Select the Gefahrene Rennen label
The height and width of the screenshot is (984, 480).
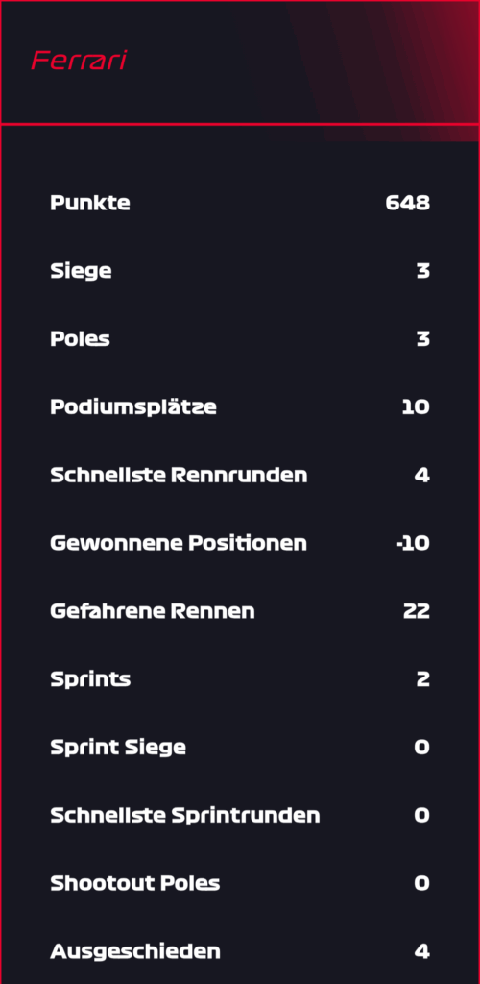tap(153, 611)
